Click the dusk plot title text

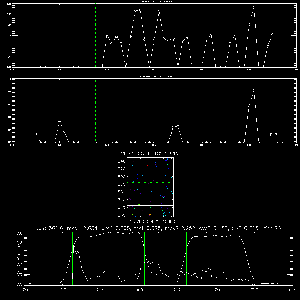(x=154, y=76)
